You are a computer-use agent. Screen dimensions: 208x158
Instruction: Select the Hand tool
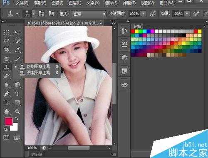6,112
